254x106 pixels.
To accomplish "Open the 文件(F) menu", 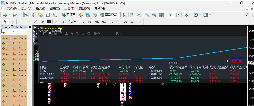I will 12,9.
